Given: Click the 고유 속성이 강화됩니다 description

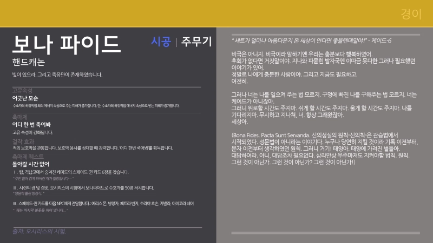Looking at the screenshot, I should [x=32, y=132].
